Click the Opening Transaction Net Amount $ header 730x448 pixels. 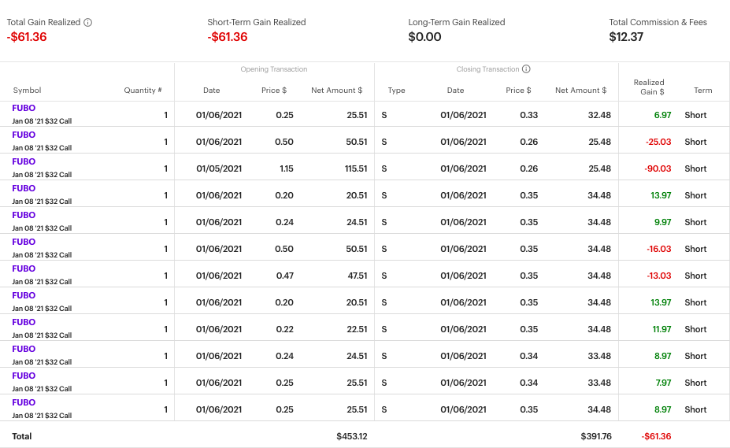tap(336, 91)
